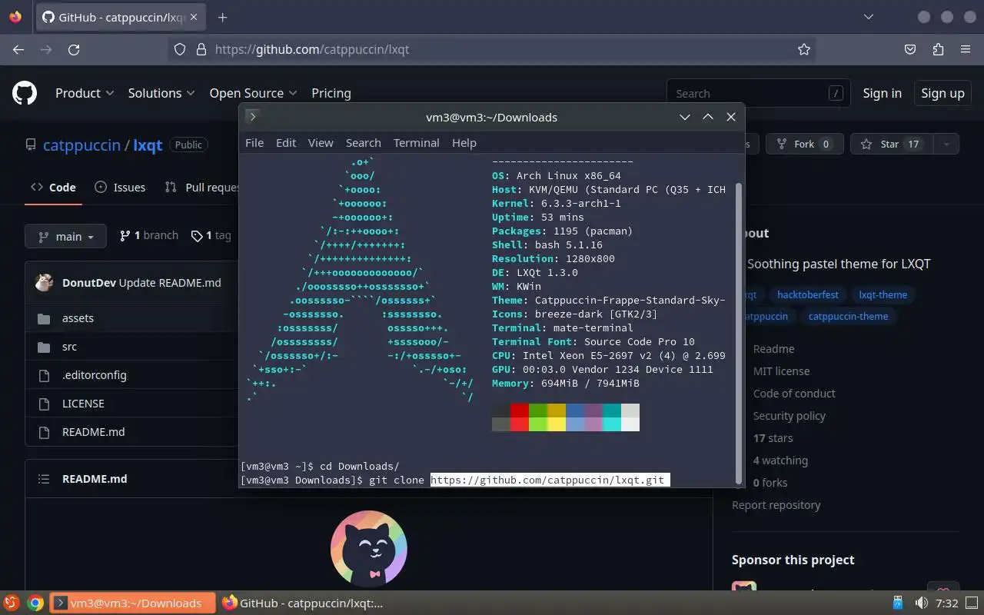Open the Firefox extensions puzzle icon
The height and width of the screenshot is (615, 984).
click(x=938, y=49)
